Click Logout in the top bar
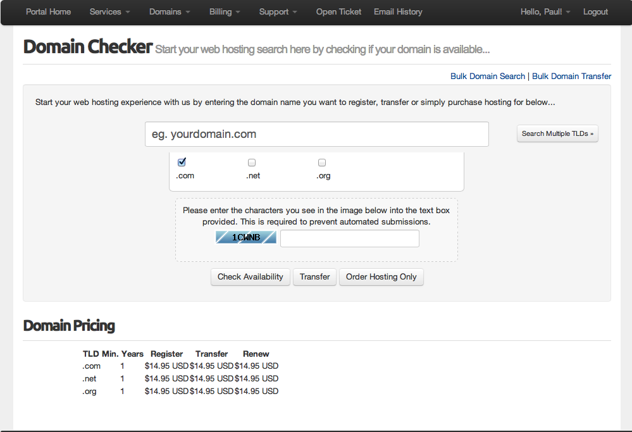The image size is (632, 432). (x=595, y=11)
